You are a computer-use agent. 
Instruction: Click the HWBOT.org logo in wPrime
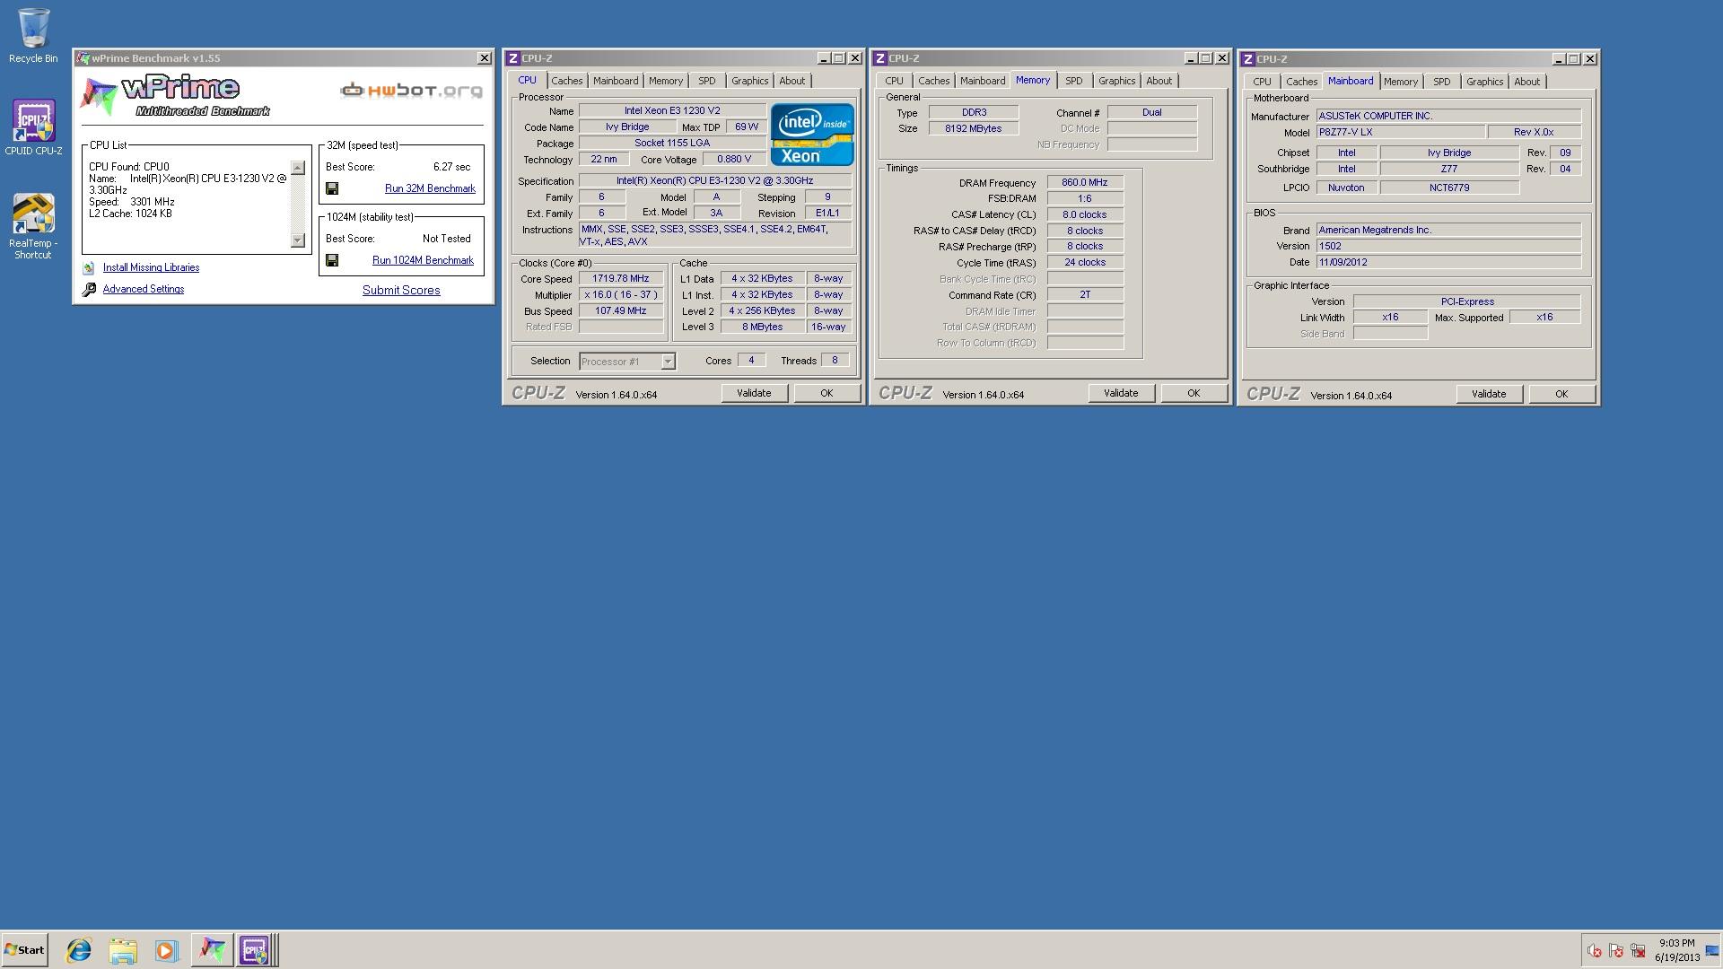coord(409,90)
